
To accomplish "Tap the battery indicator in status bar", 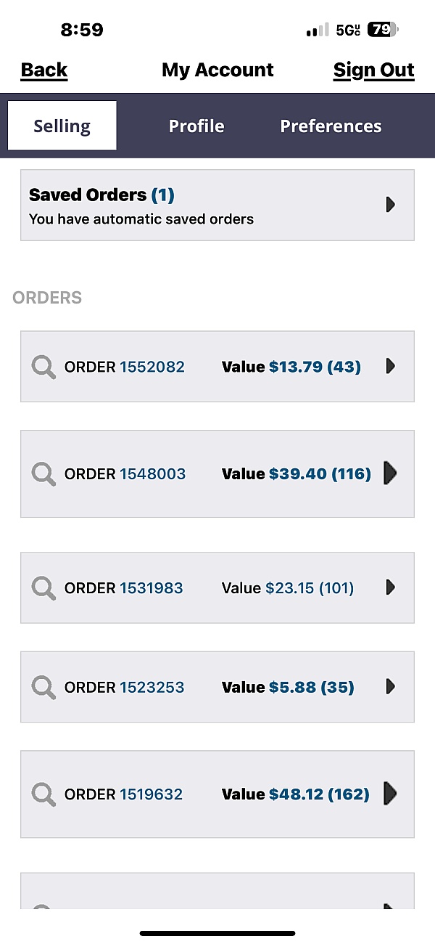I will tap(383, 30).
